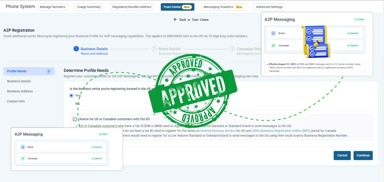
Task: Go to step 1 Business Details
Action: click(x=76, y=49)
